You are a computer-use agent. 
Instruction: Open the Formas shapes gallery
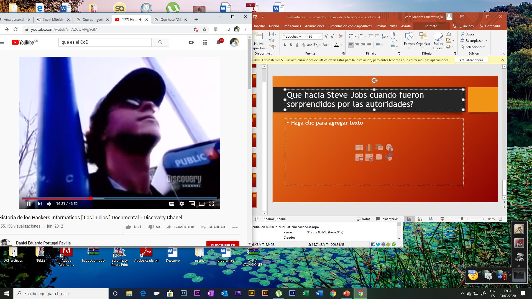tap(409, 41)
